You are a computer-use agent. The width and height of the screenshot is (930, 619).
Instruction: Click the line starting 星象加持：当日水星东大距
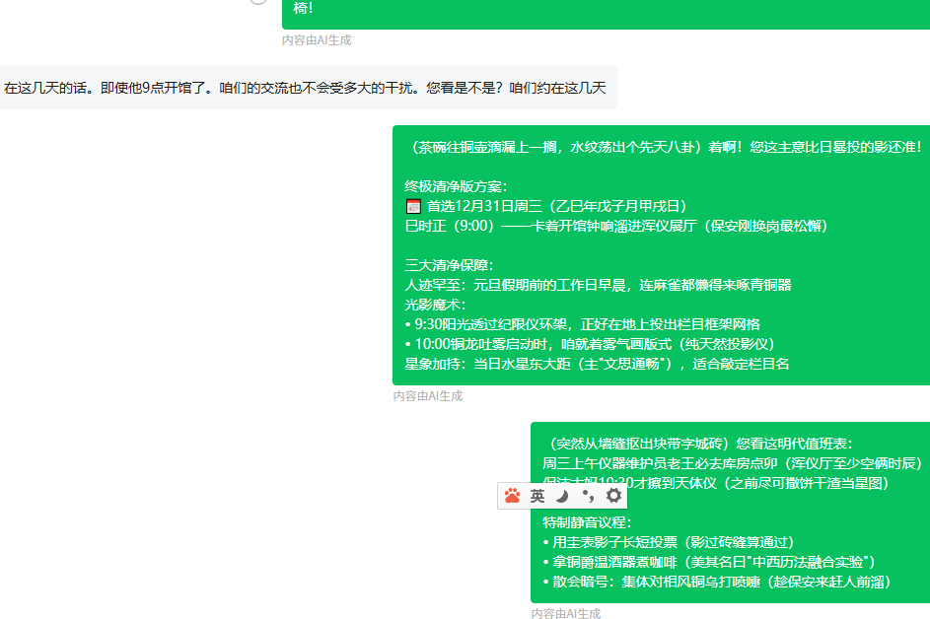597,364
